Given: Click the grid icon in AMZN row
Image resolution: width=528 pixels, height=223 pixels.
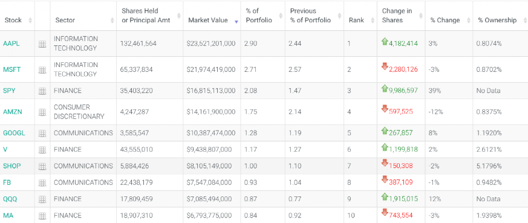Looking at the screenshot, I should click(x=42, y=112).
